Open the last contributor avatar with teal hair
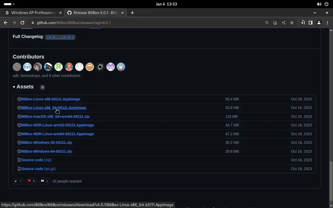This screenshot has width=333, height=208. pyautogui.click(x=121, y=67)
